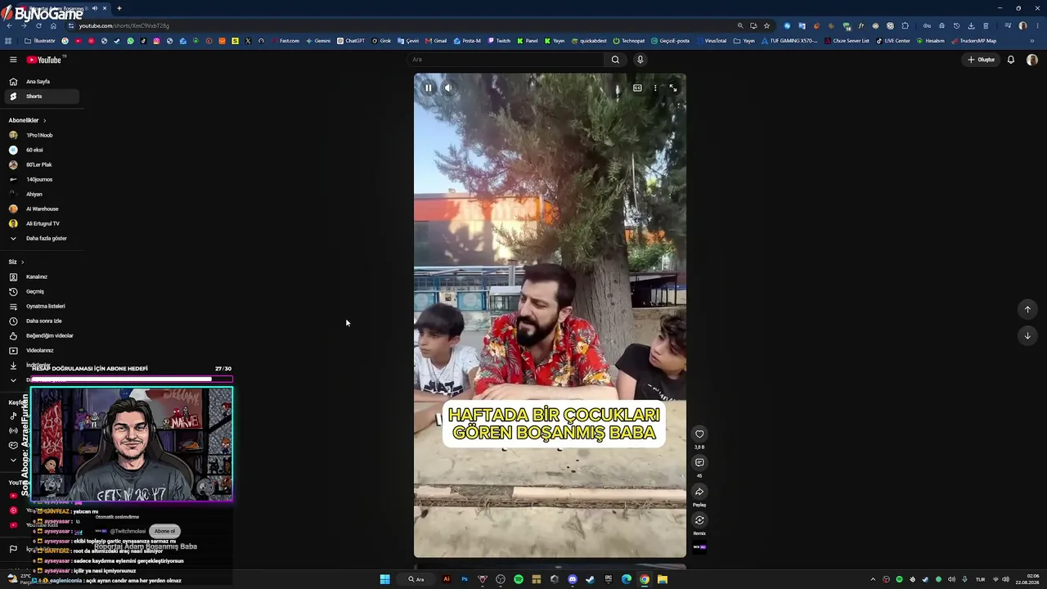
Task: Expand the Abonelikler section
Action: (x=28, y=120)
